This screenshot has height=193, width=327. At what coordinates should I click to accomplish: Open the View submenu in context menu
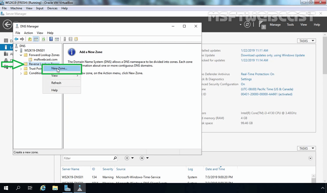pos(62,76)
